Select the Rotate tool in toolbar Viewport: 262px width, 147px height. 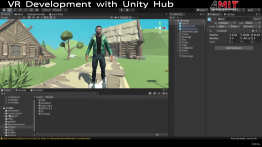(x=15, y=10)
